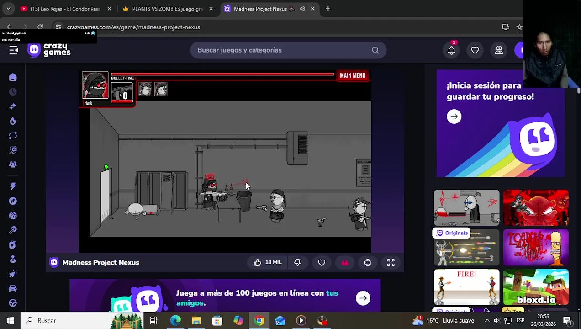Open the red monster game thumbnail
Viewport: 581px width, 329px height.
[536, 207]
